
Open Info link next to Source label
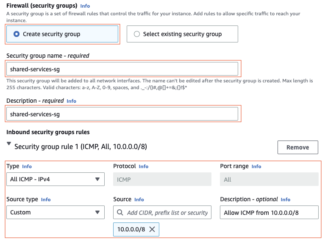coord(139,200)
